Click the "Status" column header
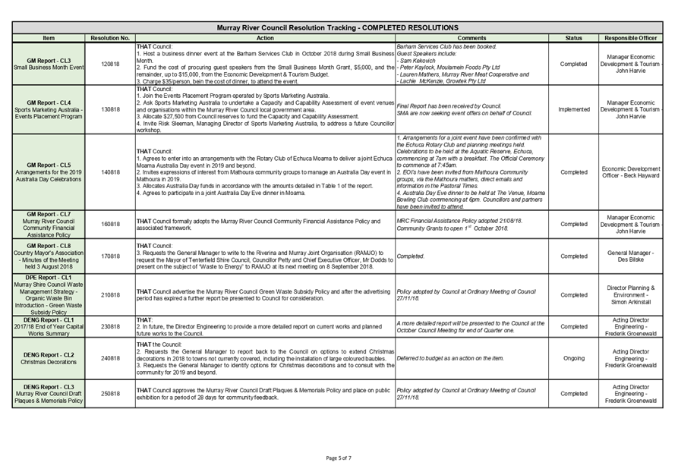 click(573, 38)
